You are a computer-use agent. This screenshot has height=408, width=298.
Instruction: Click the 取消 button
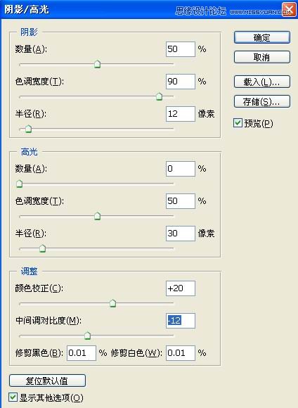click(x=262, y=57)
